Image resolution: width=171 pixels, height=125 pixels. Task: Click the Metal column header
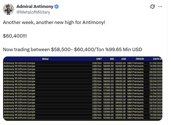tap(45, 59)
